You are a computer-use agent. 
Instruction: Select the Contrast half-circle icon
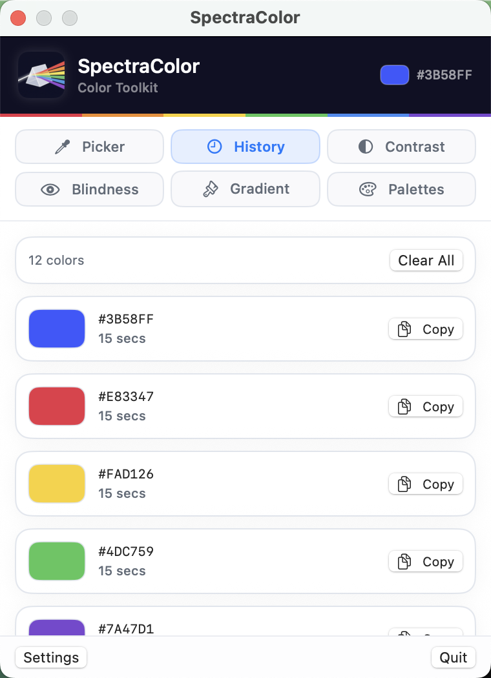(x=366, y=147)
